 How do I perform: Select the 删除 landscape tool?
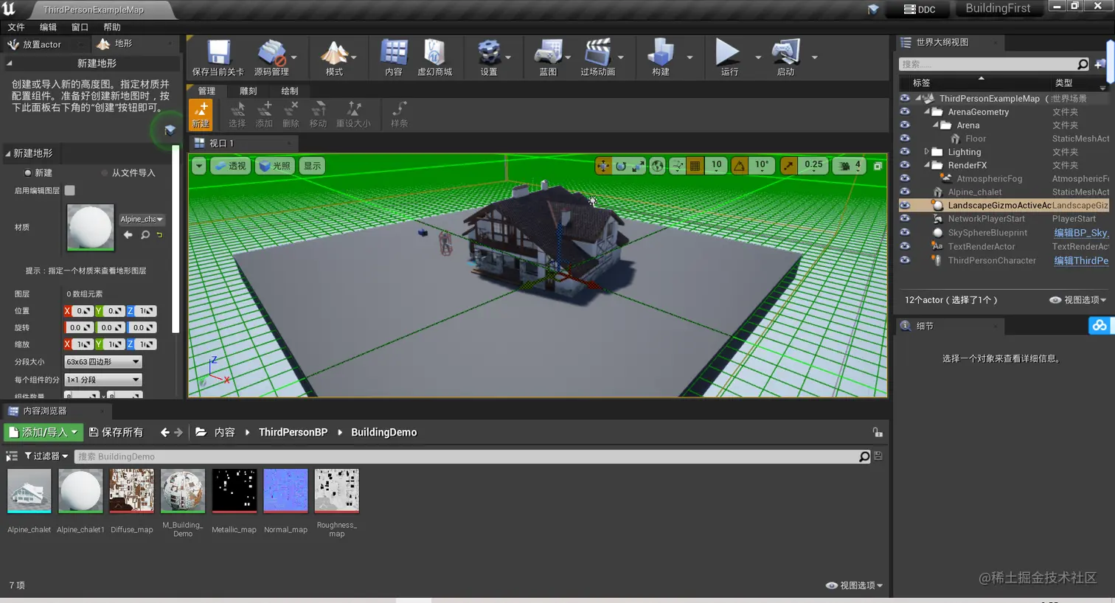tap(291, 114)
